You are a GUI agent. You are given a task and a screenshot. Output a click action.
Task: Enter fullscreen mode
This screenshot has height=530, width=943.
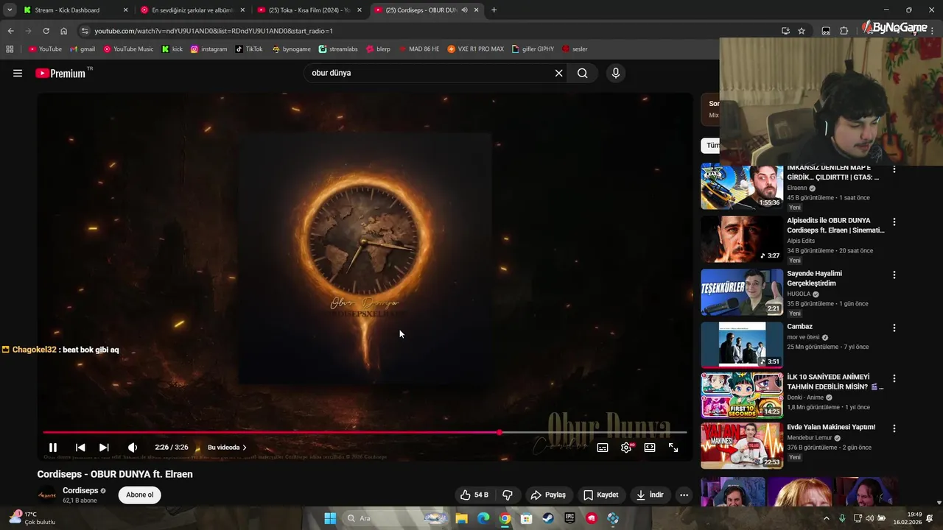[673, 448]
